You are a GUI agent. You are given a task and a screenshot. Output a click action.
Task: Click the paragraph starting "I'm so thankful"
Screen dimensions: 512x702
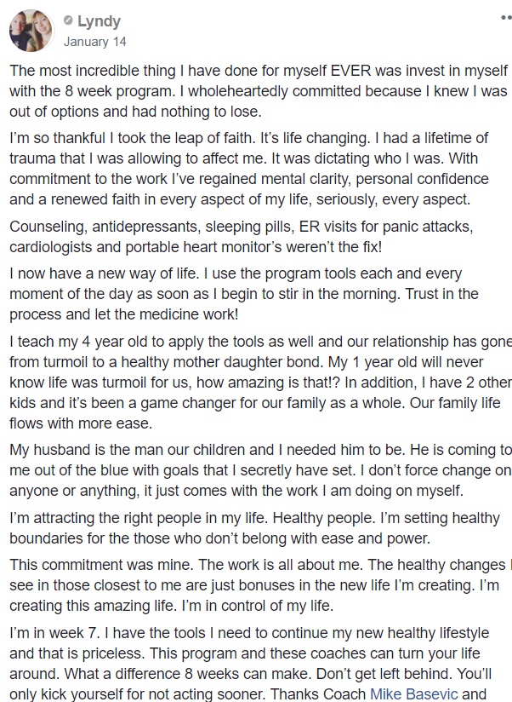point(249,169)
